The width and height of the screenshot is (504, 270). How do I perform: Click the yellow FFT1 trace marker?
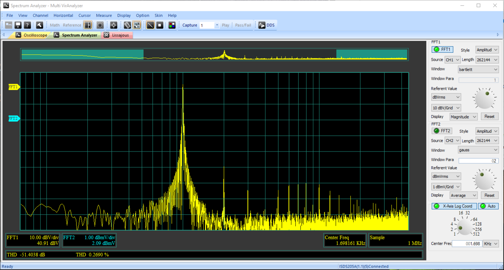click(x=14, y=87)
